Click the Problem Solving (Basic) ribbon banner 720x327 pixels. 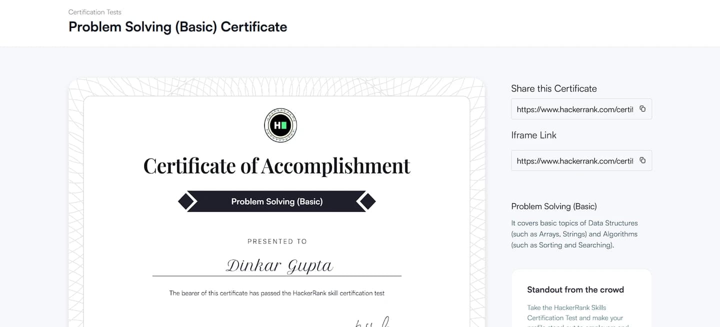[x=276, y=201]
